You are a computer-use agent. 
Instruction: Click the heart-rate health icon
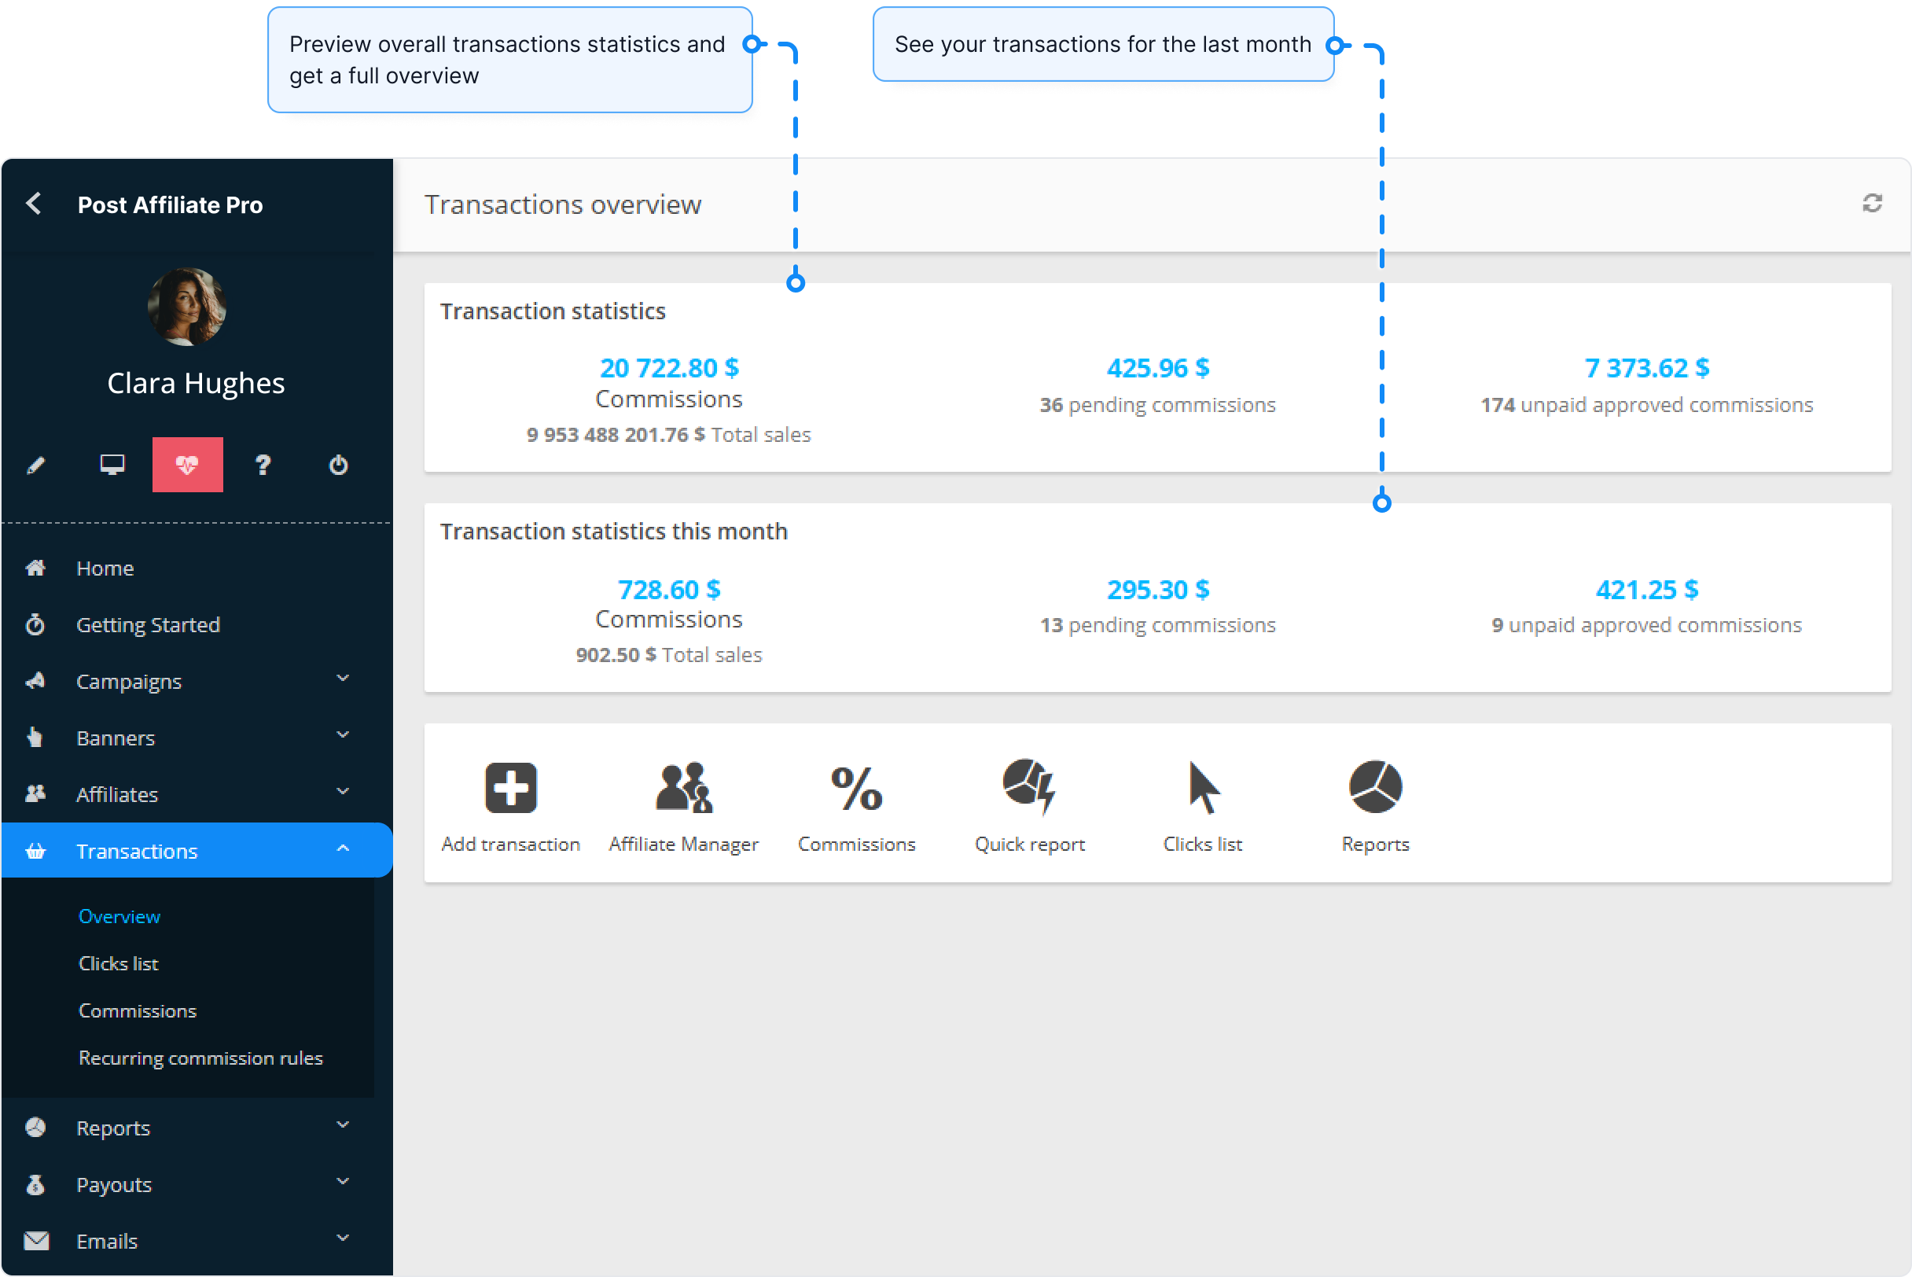point(187,465)
